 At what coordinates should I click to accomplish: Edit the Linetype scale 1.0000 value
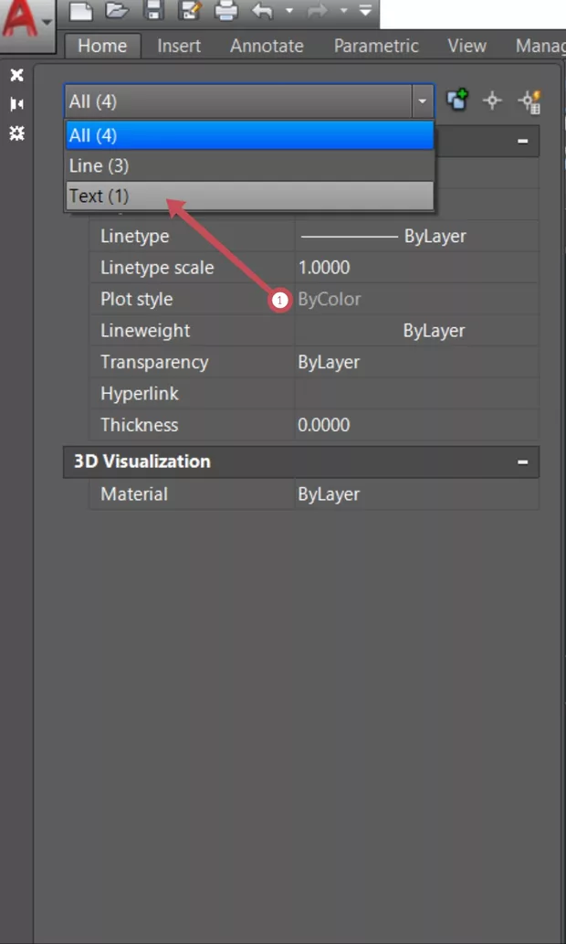[x=417, y=268]
